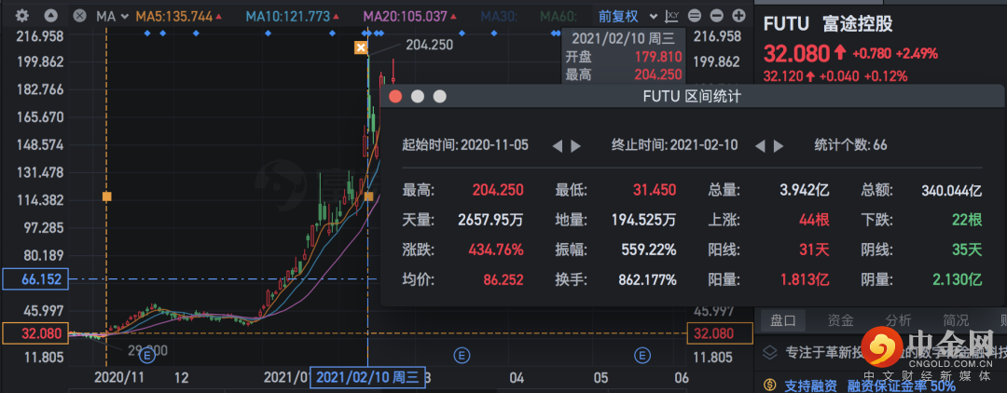Viewport: 1007px width, 393px height.
Task: Click 换手 value 862.177%
Action: pyautogui.click(x=647, y=280)
